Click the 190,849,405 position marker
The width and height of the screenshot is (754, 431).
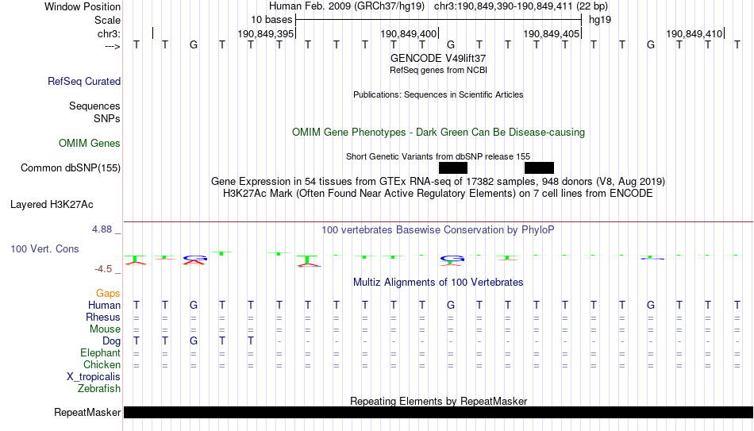[551, 33]
